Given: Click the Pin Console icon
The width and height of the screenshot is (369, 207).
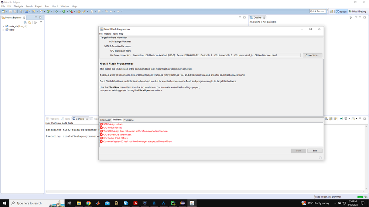Looking at the screenshot, I should [341, 119].
